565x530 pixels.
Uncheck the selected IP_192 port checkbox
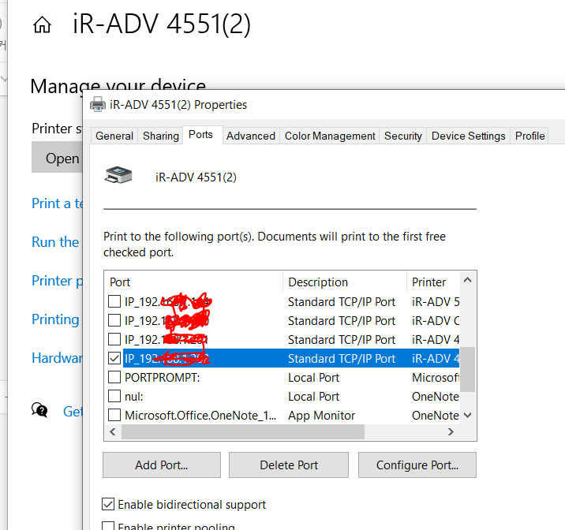pyautogui.click(x=114, y=358)
